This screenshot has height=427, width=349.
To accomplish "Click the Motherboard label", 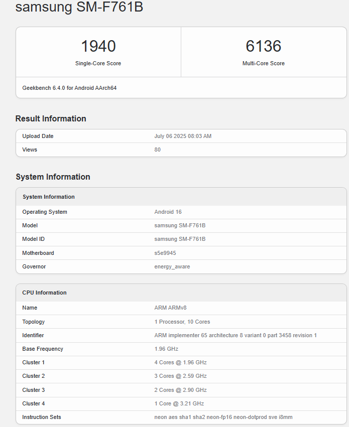I will click(38, 253).
